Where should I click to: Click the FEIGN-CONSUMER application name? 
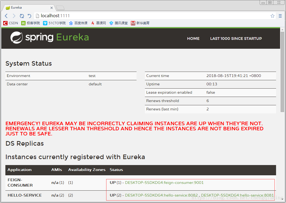tap(20, 183)
